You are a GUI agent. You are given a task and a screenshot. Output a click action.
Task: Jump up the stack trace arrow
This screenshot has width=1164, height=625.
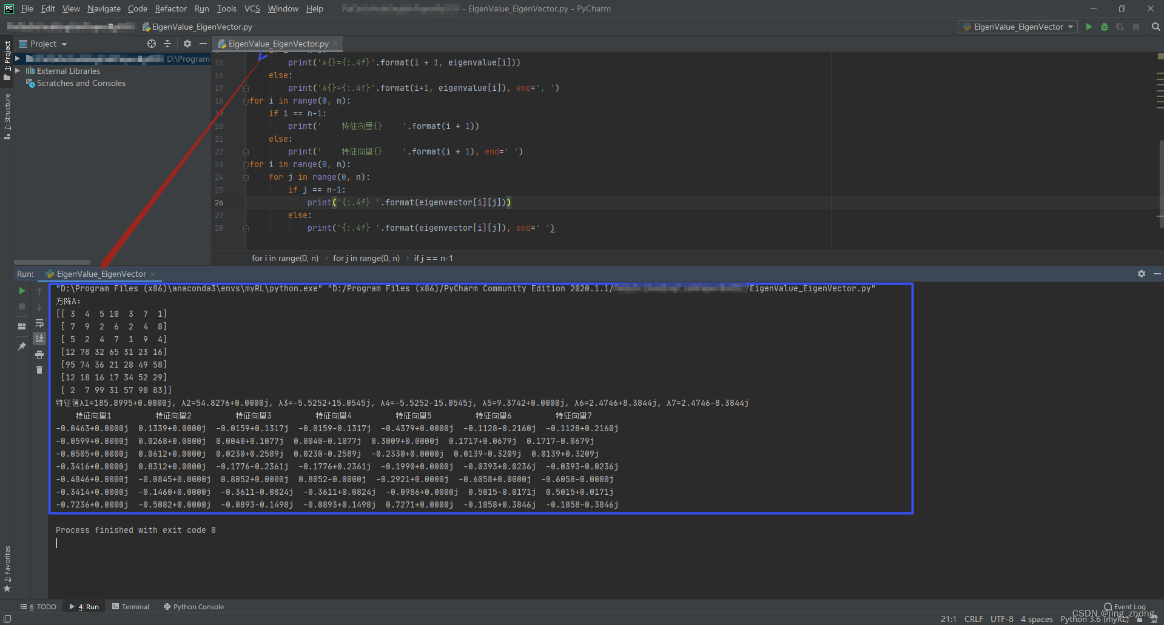click(x=39, y=291)
